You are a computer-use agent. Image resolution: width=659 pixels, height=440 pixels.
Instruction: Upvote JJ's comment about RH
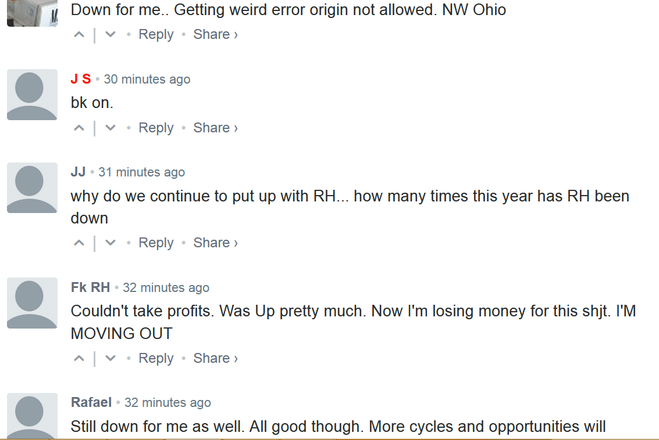79,243
